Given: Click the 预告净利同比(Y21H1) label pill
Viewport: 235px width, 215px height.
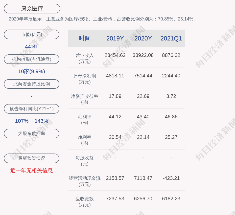Looking at the screenshot, I should (x=32, y=109).
